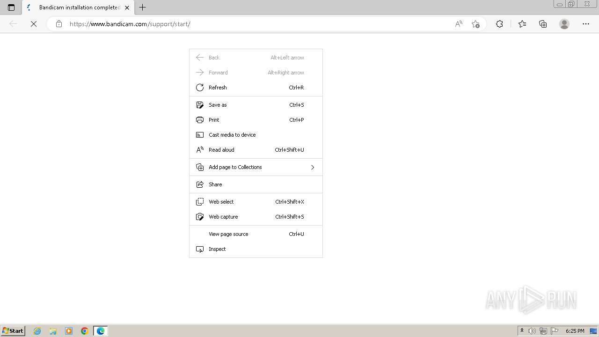
Task: Choose Web select in context menu
Action: [x=256, y=202]
